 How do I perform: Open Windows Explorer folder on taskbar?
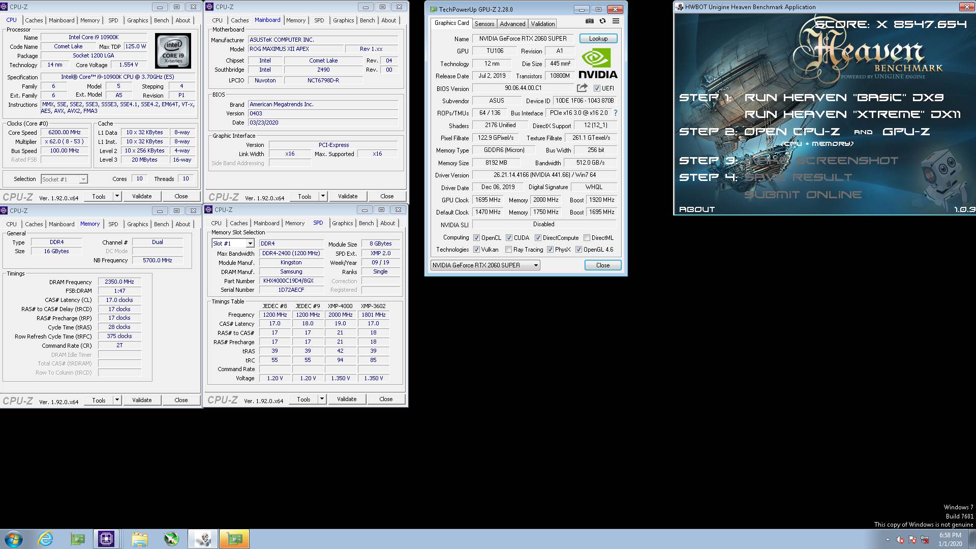click(139, 539)
